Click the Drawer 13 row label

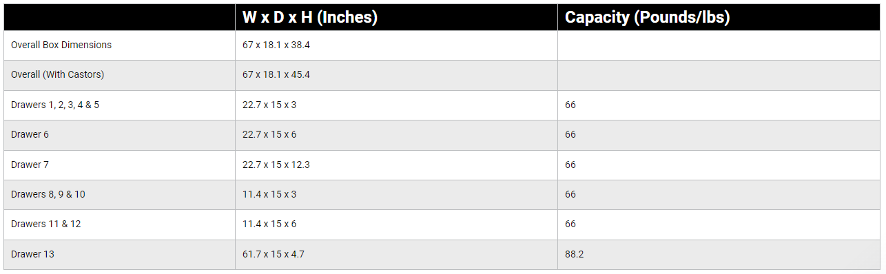pyautogui.click(x=32, y=254)
